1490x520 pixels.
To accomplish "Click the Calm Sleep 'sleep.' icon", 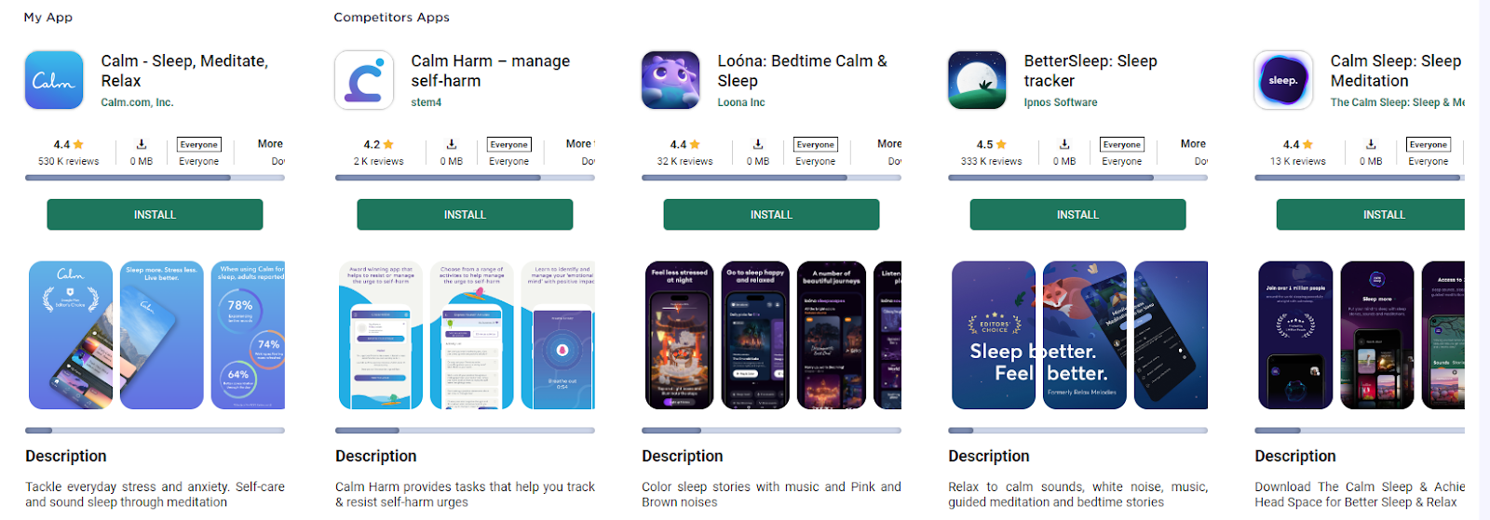I will 1283,80.
